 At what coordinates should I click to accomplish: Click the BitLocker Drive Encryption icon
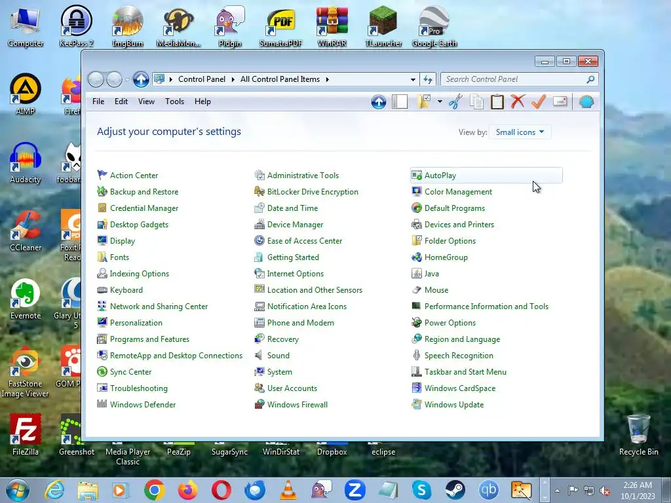tap(259, 192)
